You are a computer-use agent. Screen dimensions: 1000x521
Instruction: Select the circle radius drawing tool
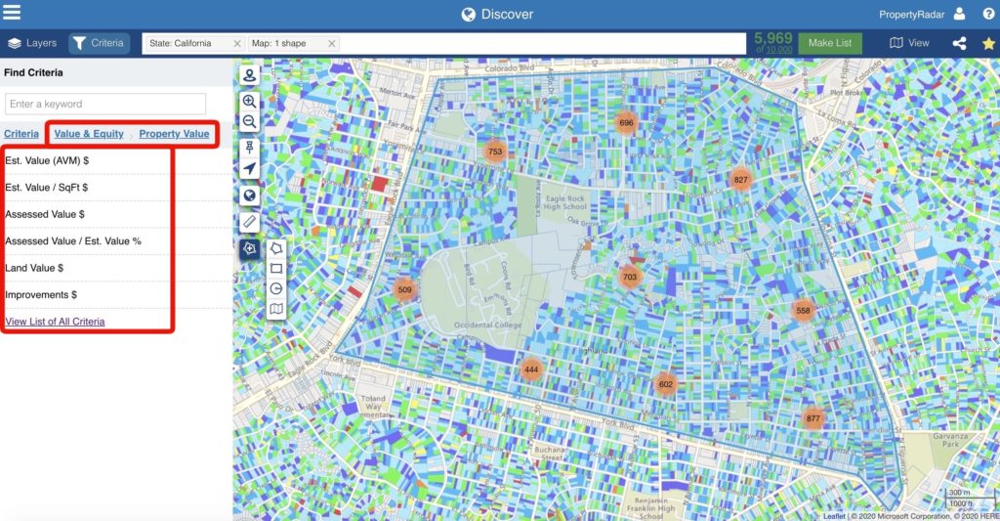(276, 288)
